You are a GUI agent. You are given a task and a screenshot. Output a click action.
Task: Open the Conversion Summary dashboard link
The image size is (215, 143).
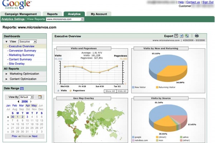(x=22, y=51)
